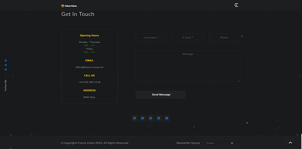Focus the Phone field
This screenshot has height=149, width=302.
224,38
